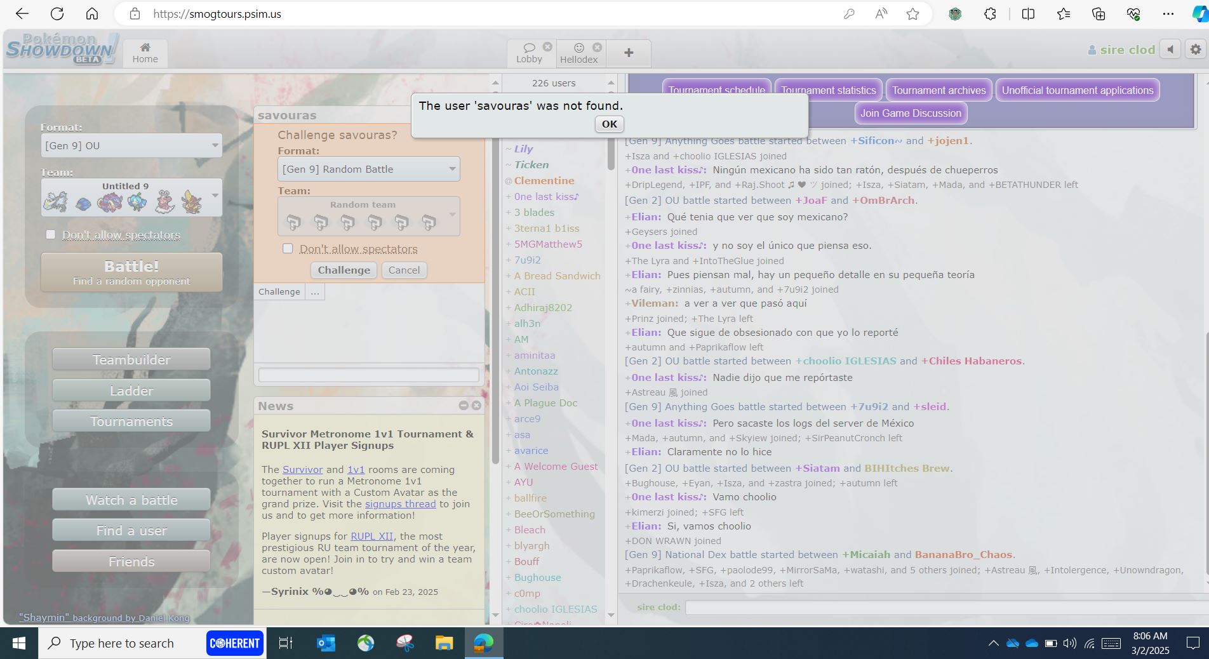Mute sound with the speaker icon
Image resolution: width=1209 pixels, height=659 pixels.
[1170, 50]
